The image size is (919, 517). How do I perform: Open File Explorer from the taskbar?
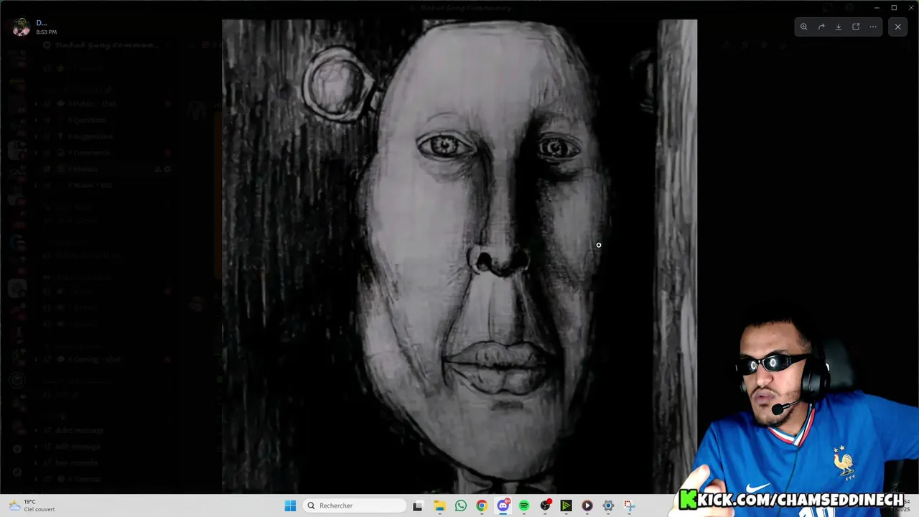point(439,506)
